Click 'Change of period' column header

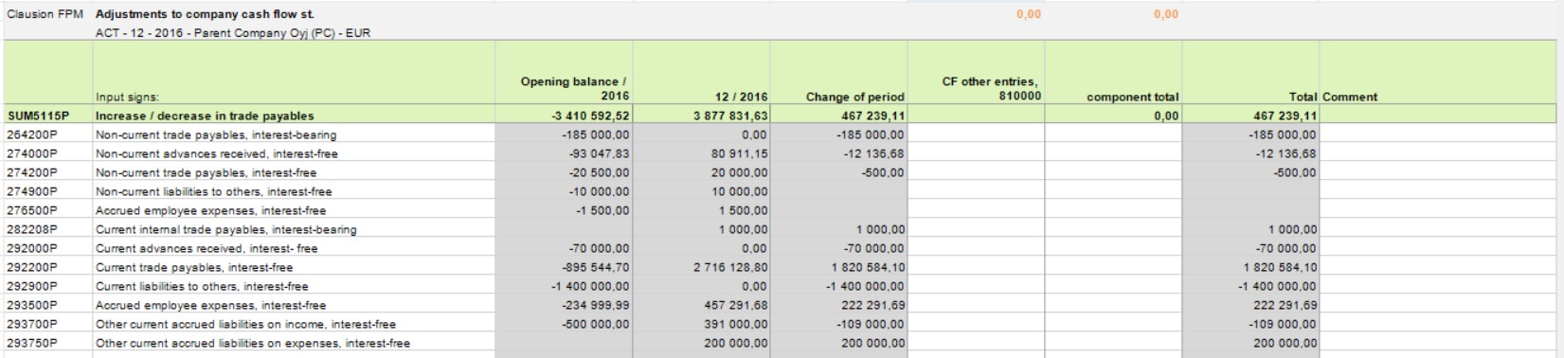(x=855, y=97)
